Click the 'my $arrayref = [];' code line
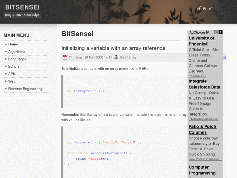This screenshot has height=178, width=237. 86,91
